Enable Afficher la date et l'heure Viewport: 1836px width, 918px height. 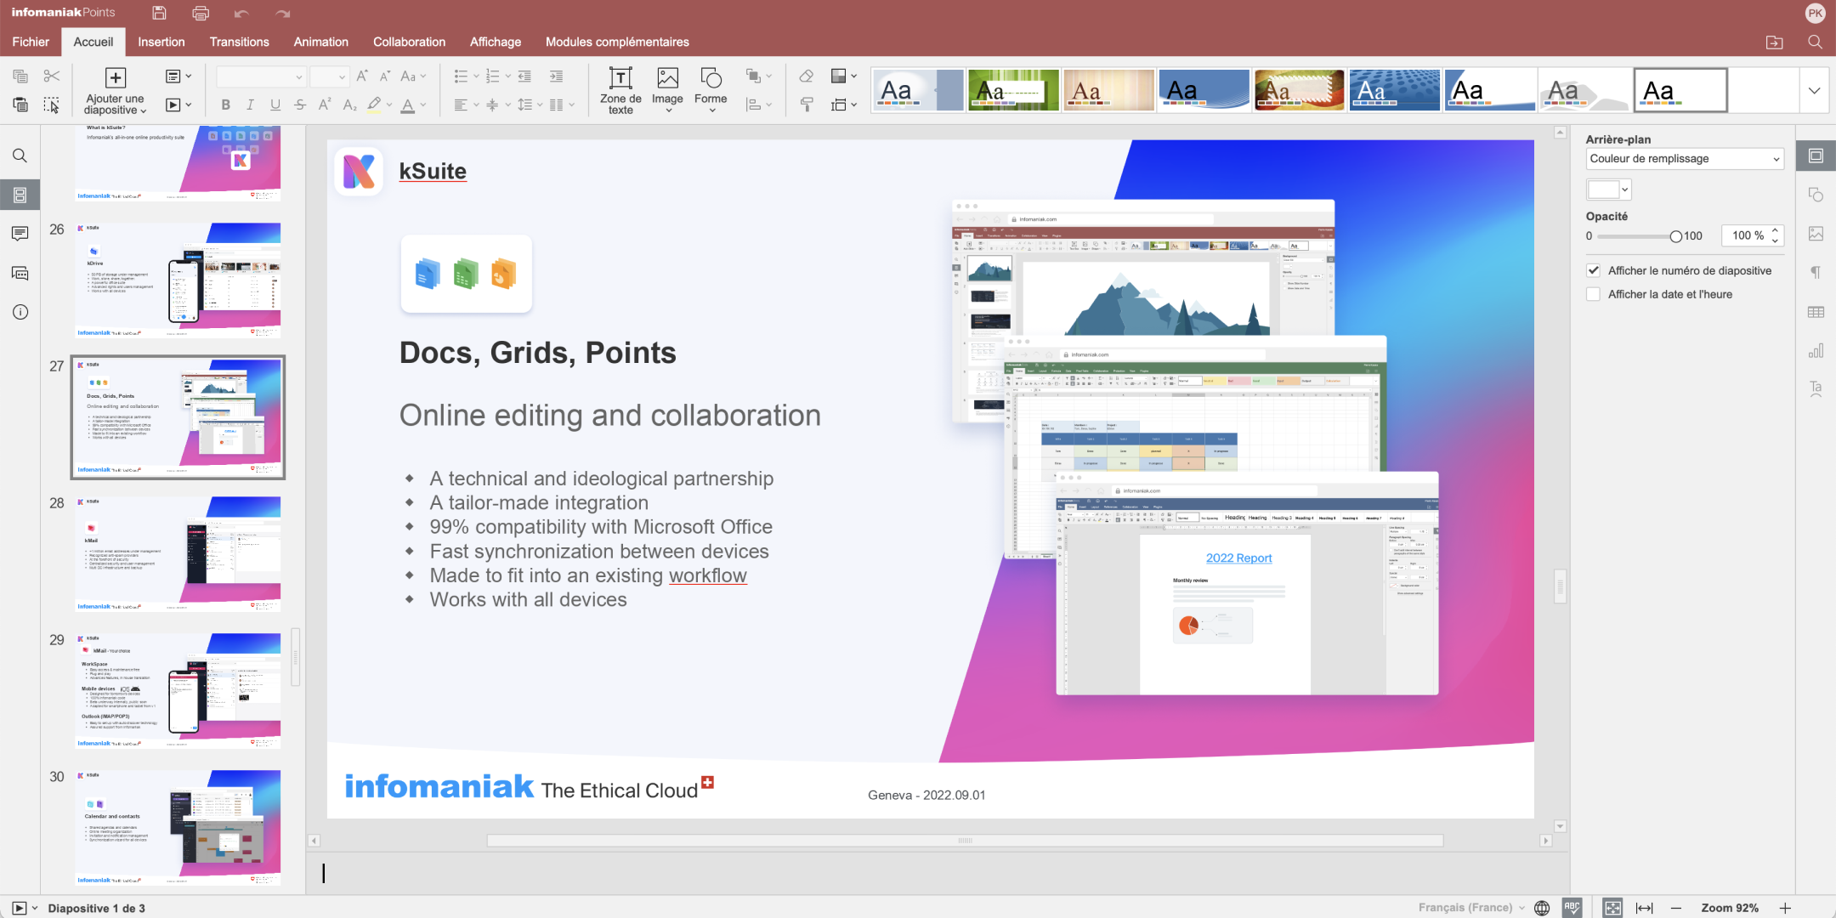tap(1594, 294)
